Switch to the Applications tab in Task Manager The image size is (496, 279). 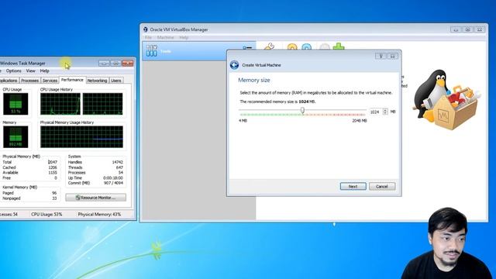point(9,81)
